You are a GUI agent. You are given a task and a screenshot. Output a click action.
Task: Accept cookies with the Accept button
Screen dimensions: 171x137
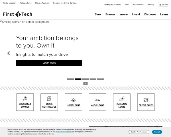tap(157, 132)
